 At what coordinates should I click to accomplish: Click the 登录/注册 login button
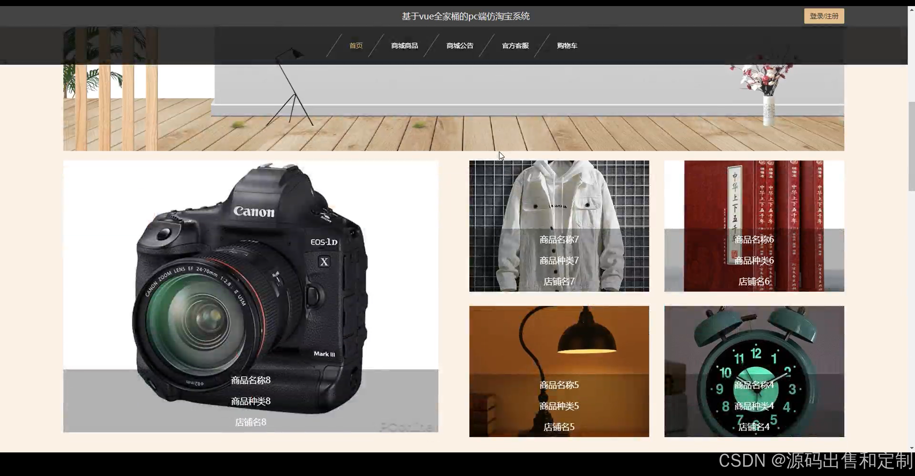(824, 16)
